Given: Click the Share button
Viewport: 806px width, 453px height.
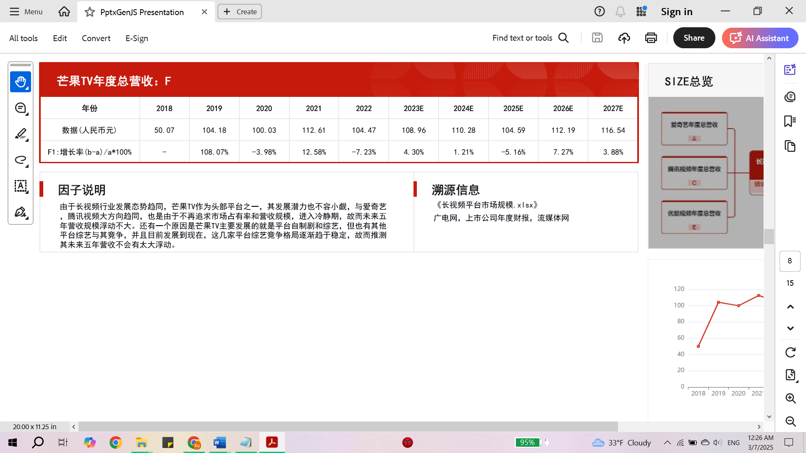Looking at the screenshot, I should point(694,38).
